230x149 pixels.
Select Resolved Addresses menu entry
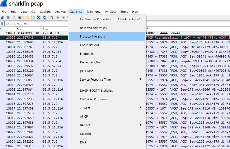(x=107, y=28)
